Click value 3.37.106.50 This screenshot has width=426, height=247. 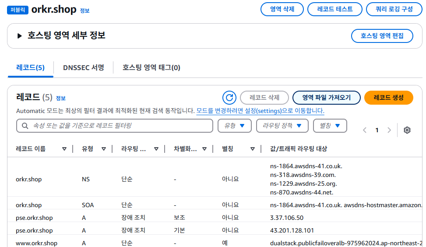tap(287, 218)
